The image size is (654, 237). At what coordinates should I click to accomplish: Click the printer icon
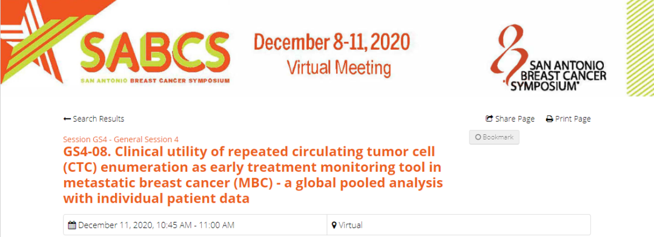click(x=550, y=119)
